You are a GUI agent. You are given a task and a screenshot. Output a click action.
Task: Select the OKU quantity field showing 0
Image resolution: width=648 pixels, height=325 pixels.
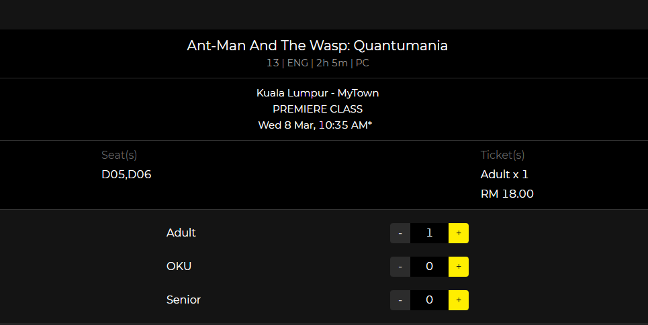(429, 267)
